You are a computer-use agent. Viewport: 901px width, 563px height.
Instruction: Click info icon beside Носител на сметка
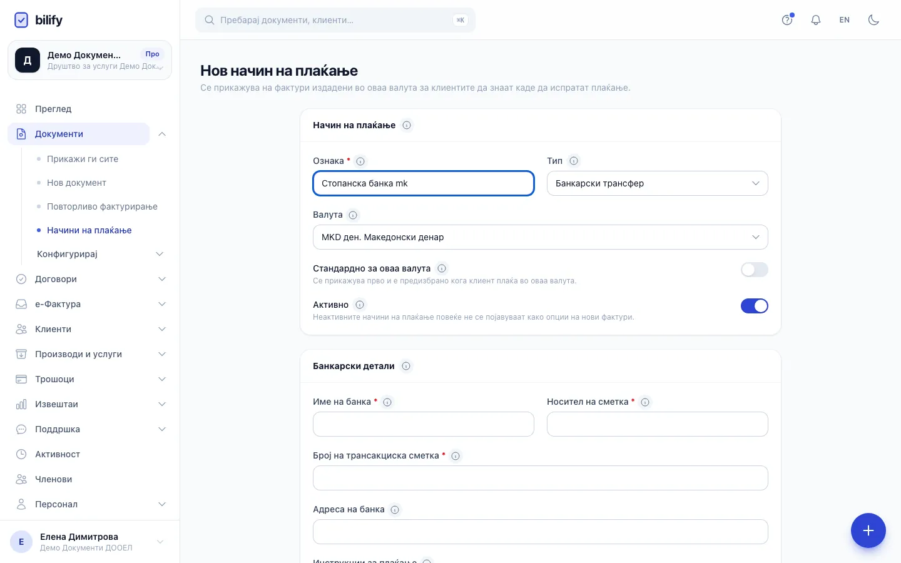click(645, 402)
